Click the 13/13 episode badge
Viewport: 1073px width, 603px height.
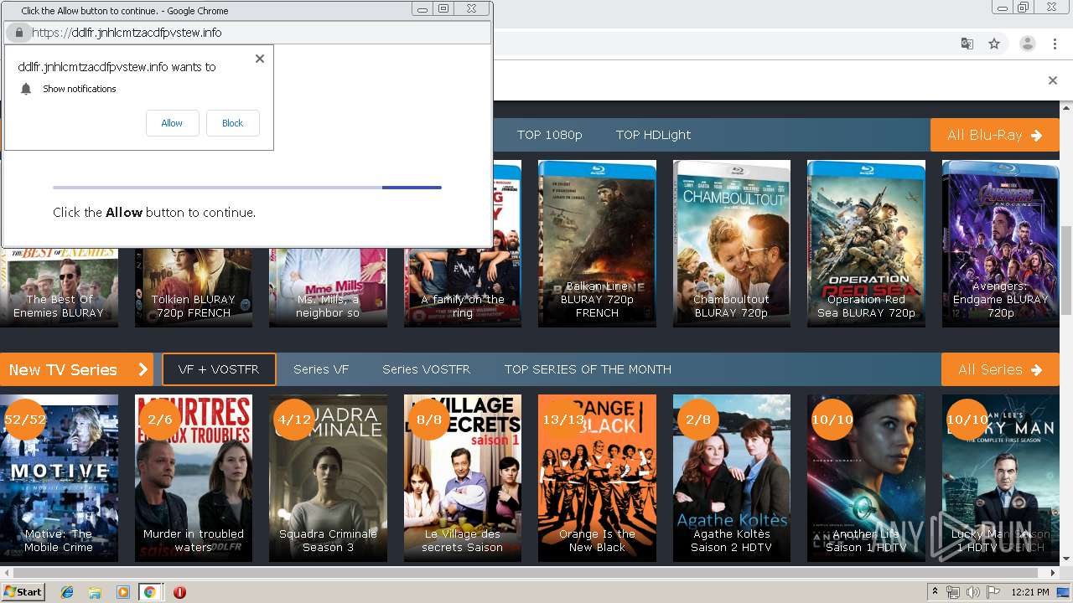(563, 420)
